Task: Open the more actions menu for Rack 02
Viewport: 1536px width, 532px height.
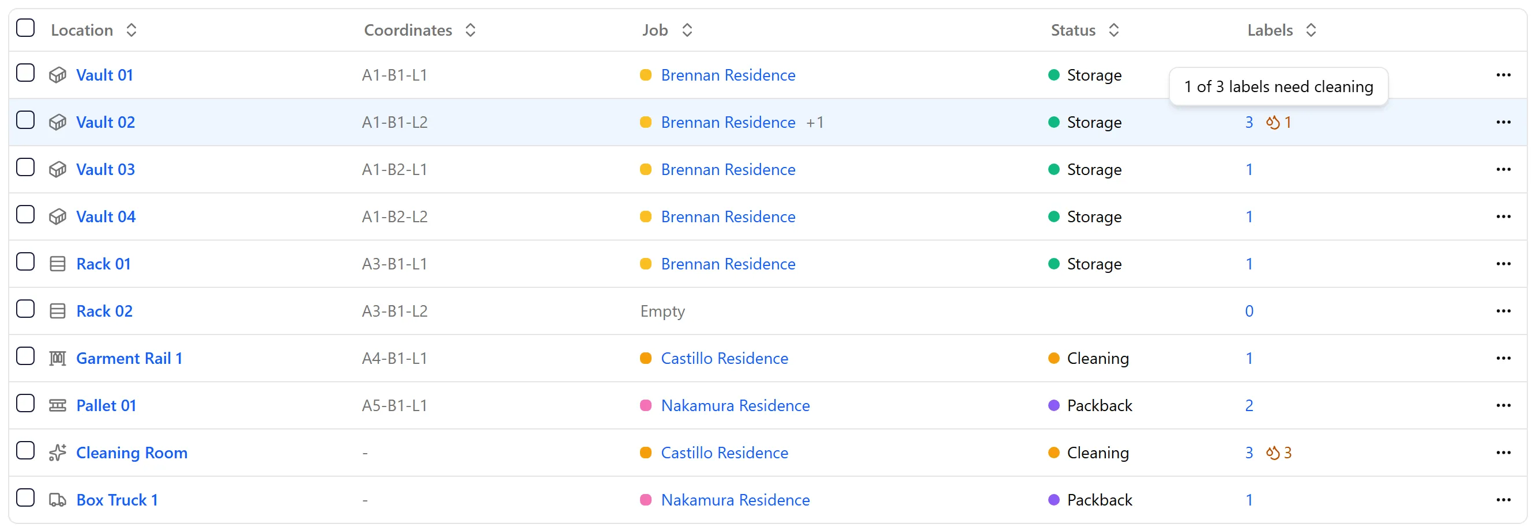Action: (x=1503, y=311)
